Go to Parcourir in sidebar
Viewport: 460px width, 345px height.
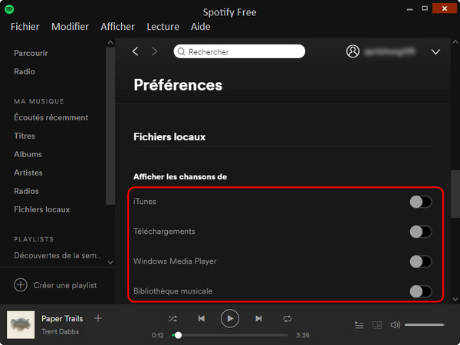click(x=31, y=53)
